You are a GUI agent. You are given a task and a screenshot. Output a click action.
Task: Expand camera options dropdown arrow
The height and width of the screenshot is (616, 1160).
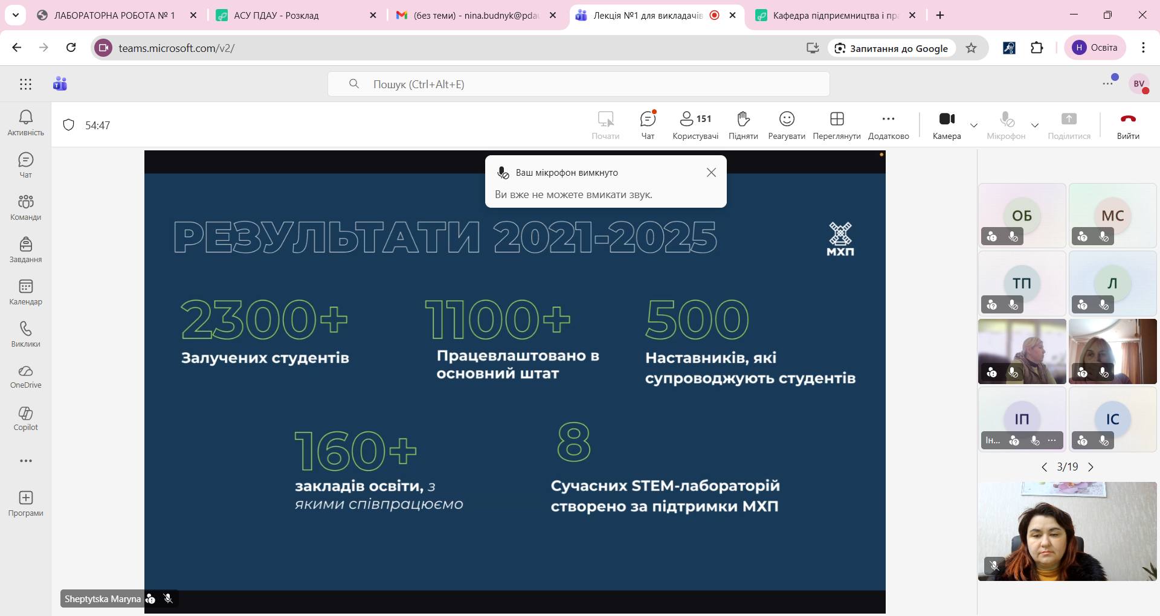click(x=974, y=126)
